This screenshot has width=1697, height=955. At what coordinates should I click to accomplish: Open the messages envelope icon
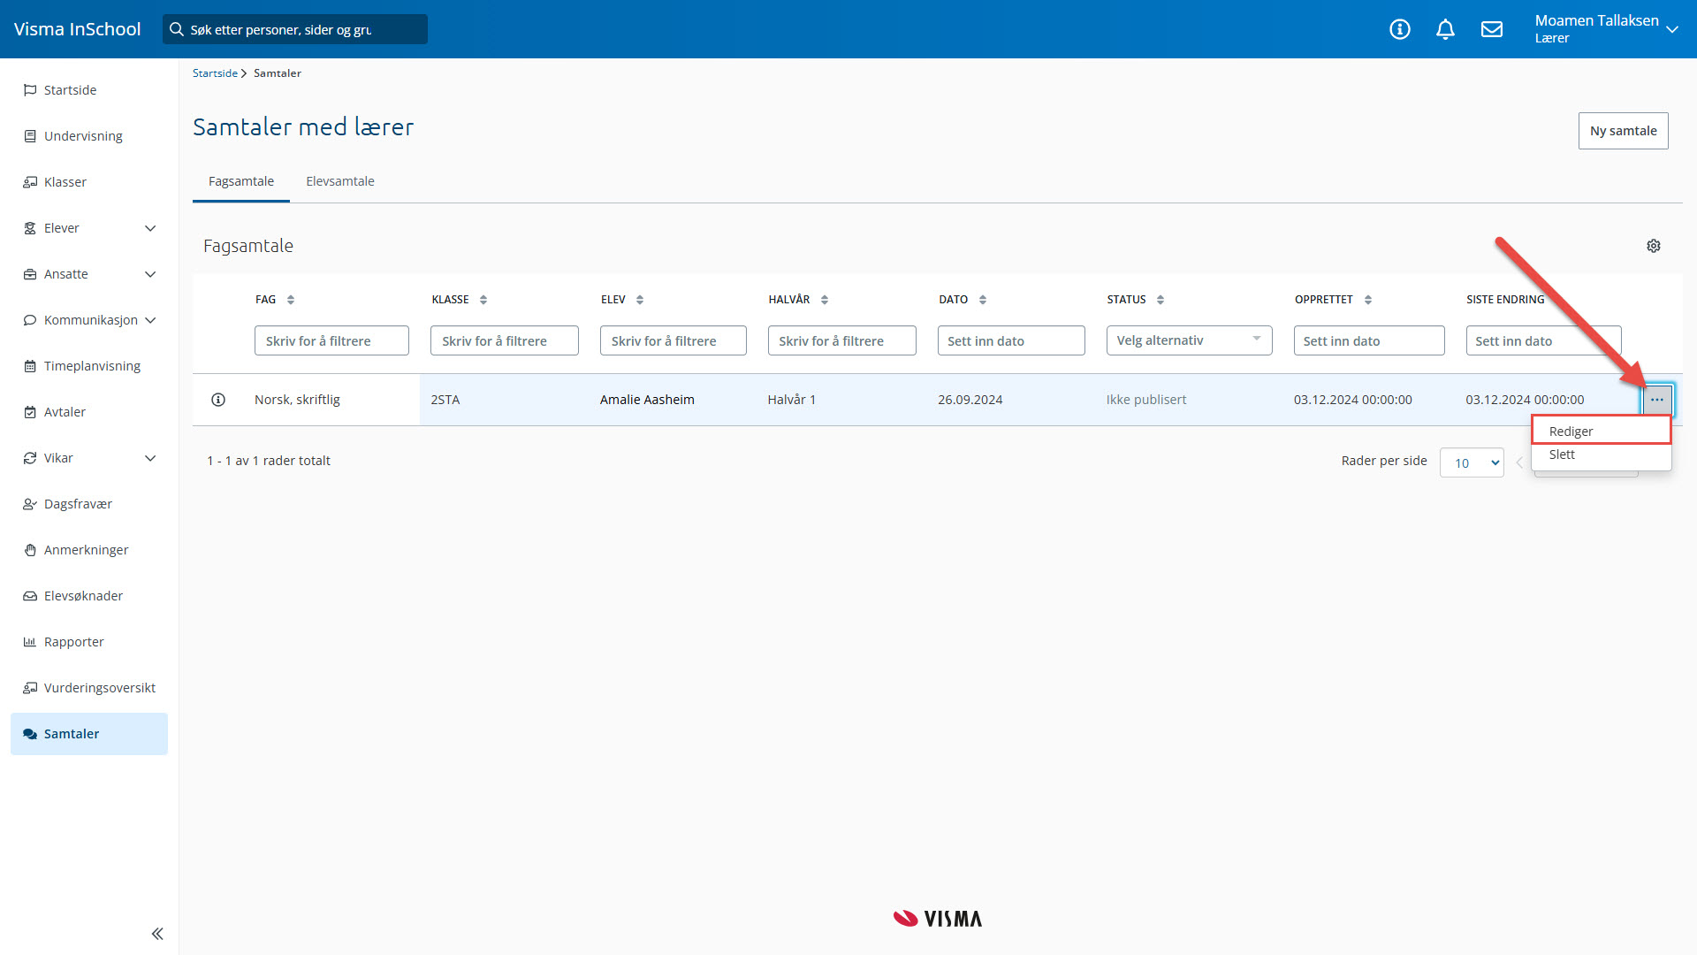[1492, 29]
